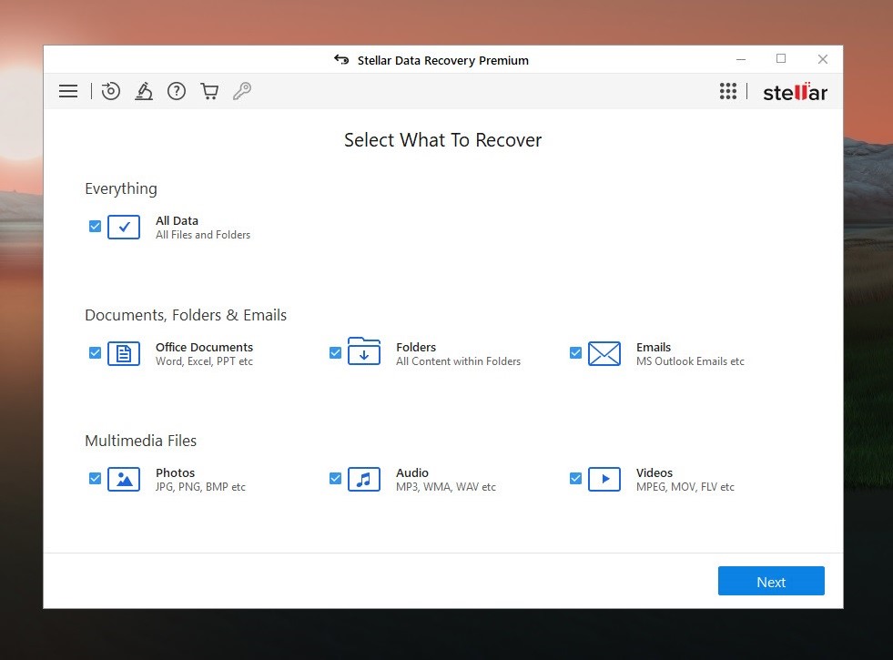Image resolution: width=893 pixels, height=660 pixels.
Task: Open the microscope tools icon
Action: click(x=144, y=91)
